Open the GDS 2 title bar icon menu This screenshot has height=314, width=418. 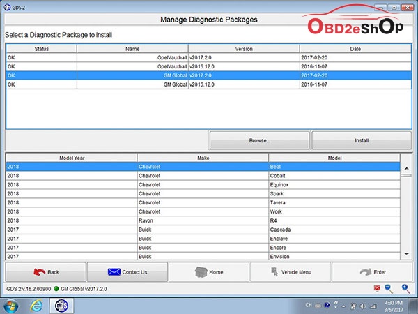pos(7,8)
